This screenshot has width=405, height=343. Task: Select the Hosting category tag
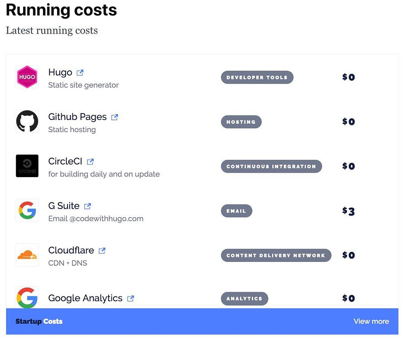pos(241,122)
